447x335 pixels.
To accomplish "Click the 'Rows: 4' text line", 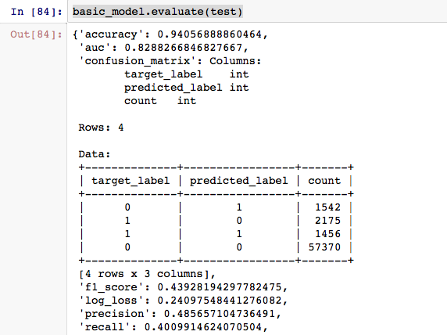I will [102, 128].
